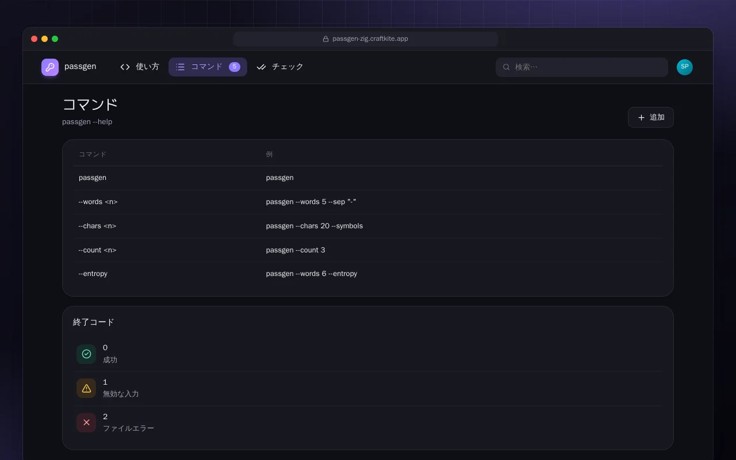Screen dimensions: 736x460
Task: Switch to the チェック tab
Action: click(x=280, y=67)
